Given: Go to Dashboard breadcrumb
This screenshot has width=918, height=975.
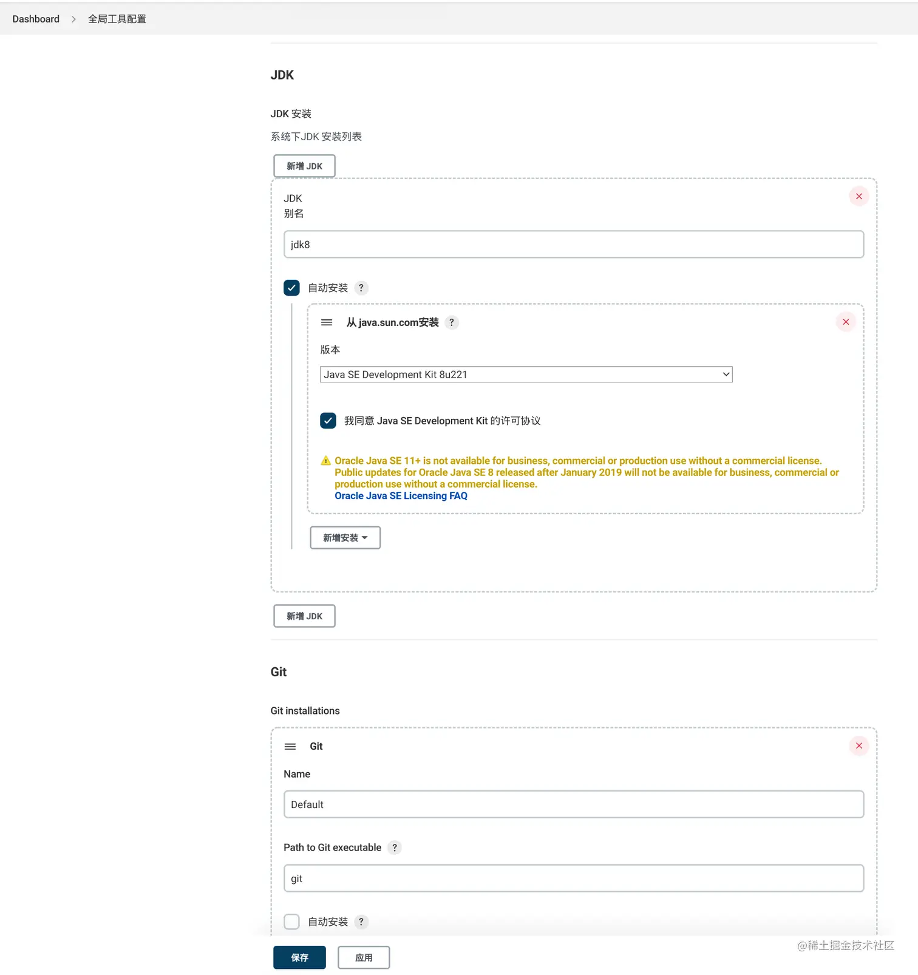Looking at the screenshot, I should click(x=36, y=19).
